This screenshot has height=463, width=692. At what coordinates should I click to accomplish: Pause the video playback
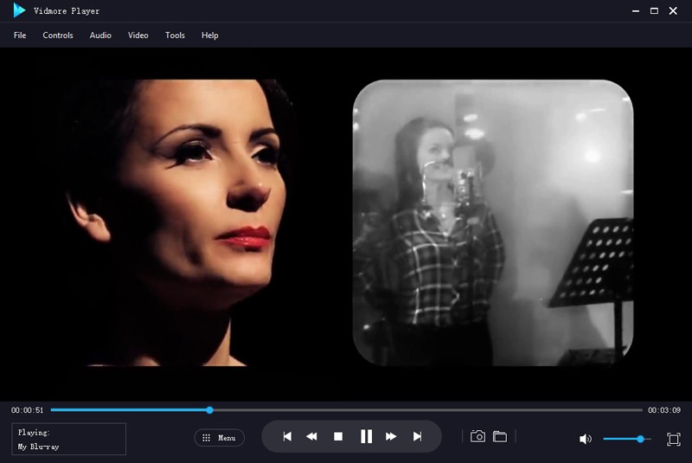pyautogui.click(x=366, y=437)
